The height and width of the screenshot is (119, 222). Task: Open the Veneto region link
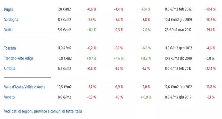10,97
